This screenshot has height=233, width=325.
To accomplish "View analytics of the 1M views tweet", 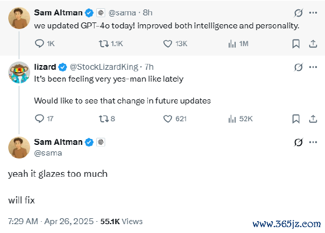I will [232, 44].
